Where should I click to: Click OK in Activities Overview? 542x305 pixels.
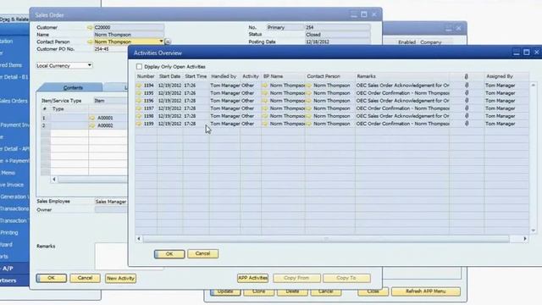tap(169, 254)
